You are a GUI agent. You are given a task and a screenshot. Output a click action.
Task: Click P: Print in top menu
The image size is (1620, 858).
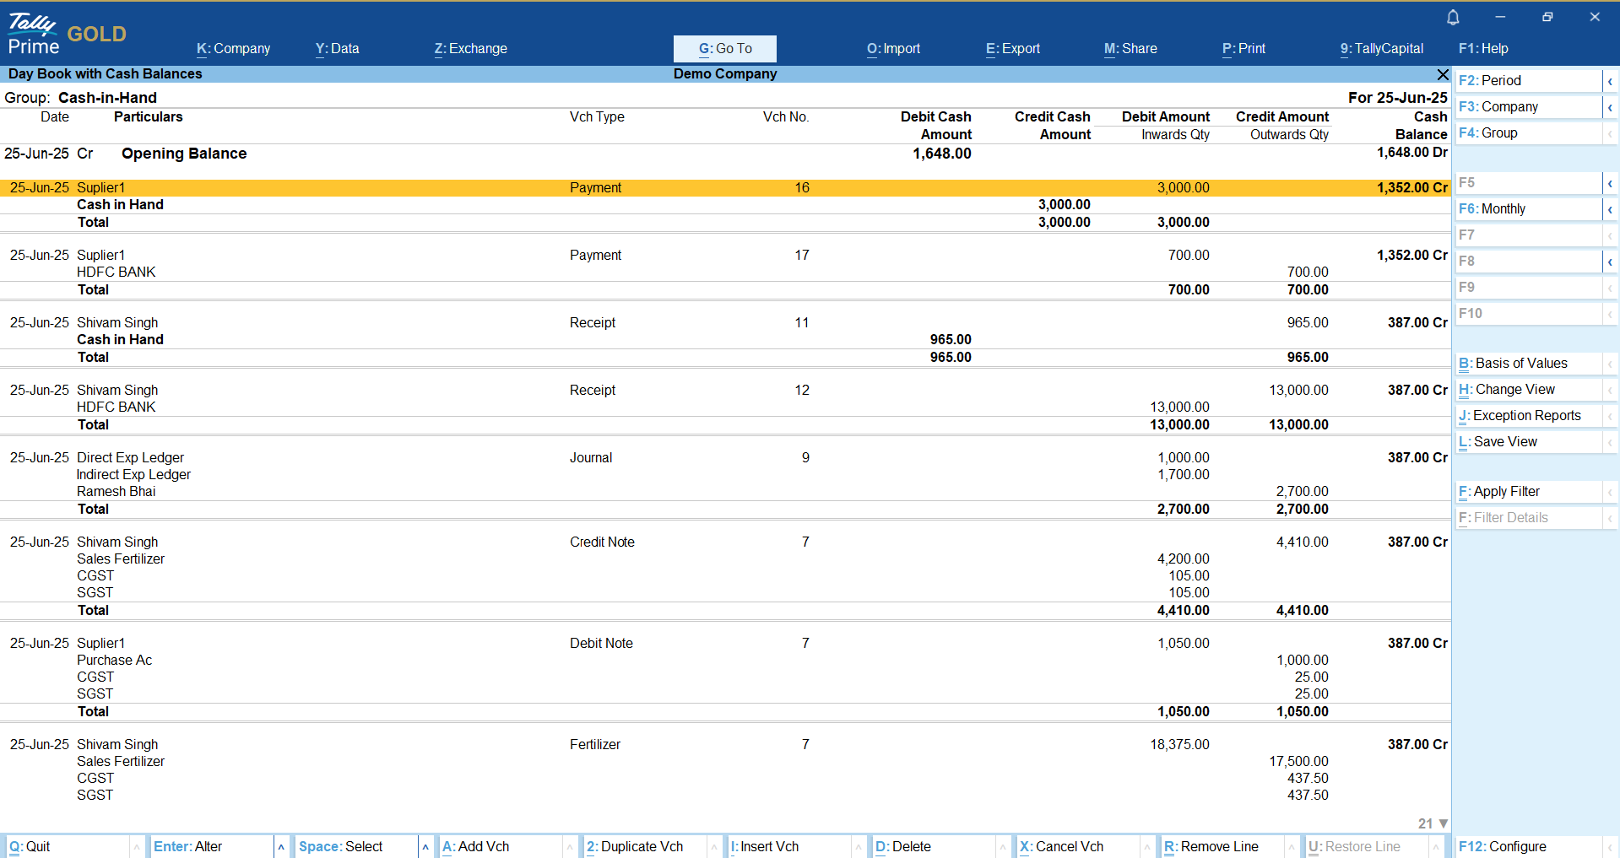point(1243,49)
